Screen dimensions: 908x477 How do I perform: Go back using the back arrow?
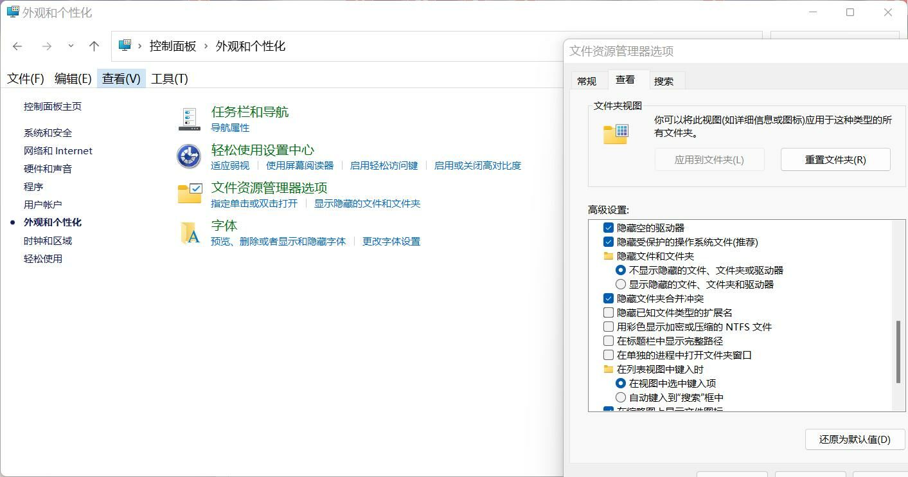[x=17, y=46]
